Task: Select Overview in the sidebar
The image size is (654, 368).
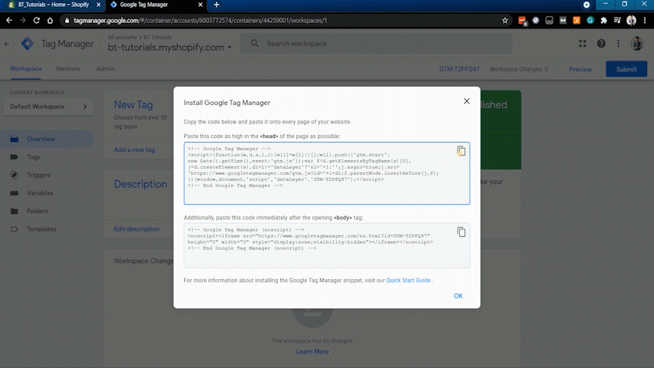Action: [x=47, y=139]
